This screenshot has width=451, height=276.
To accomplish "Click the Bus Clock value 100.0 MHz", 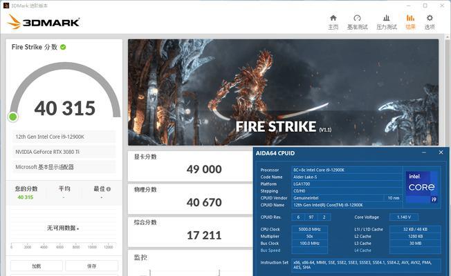I will pyautogui.click(x=309, y=244).
